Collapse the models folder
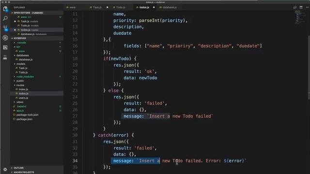This screenshot has width=310, height=174. pyautogui.click(x=21, y=64)
